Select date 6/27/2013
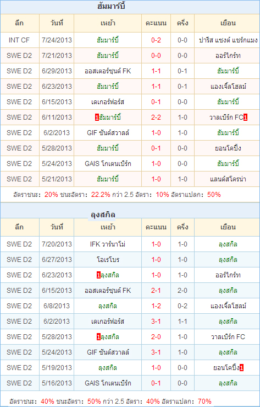The image size is (260, 407). pyautogui.click(x=57, y=260)
